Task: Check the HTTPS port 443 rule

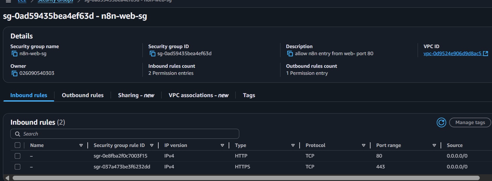Action: 18,167
